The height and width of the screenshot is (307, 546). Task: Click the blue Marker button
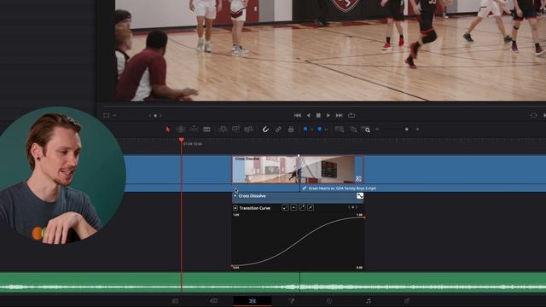(319, 129)
